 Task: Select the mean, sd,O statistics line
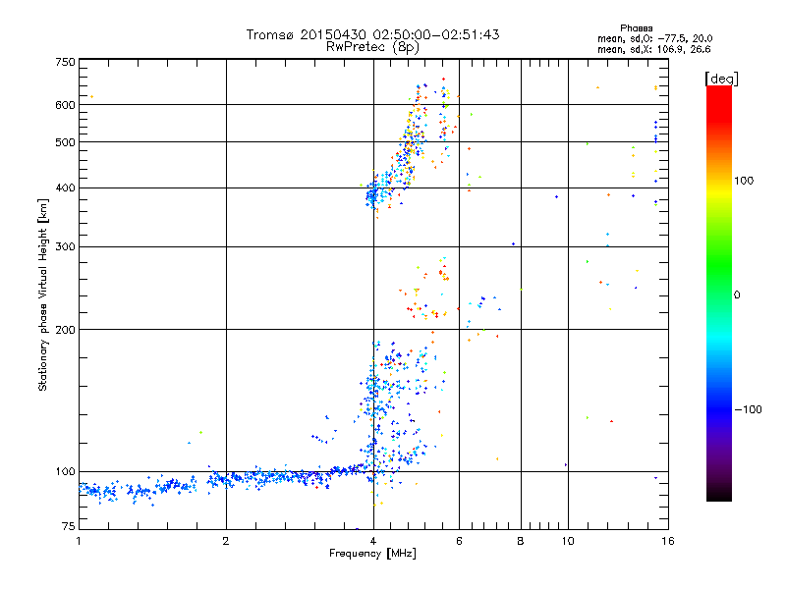[x=653, y=38]
